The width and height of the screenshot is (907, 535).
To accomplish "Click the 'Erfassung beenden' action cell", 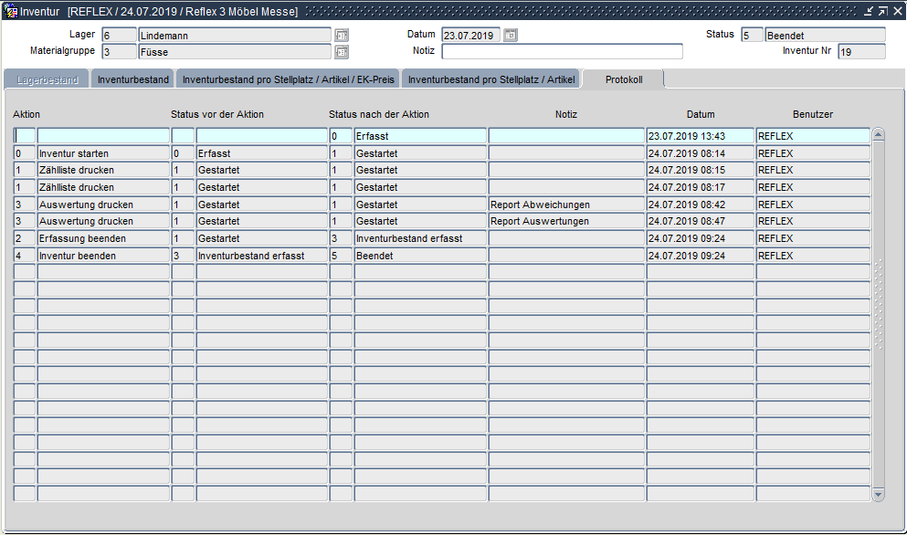I will (x=102, y=239).
